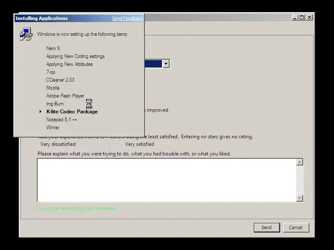Click the Very satisfied label
334x250 pixels.
coord(139,144)
